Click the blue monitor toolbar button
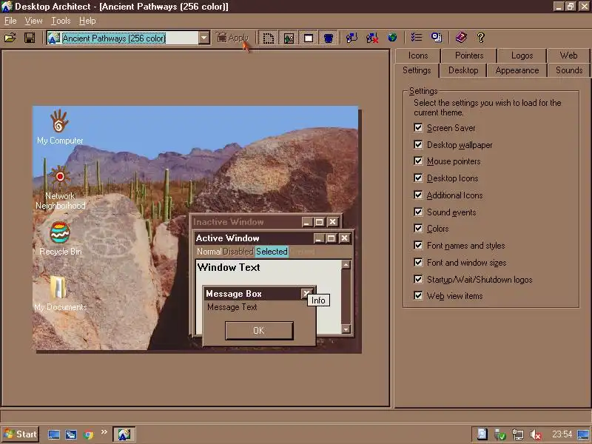The width and height of the screenshot is (592, 444). pyautogui.click(x=329, y=38)
